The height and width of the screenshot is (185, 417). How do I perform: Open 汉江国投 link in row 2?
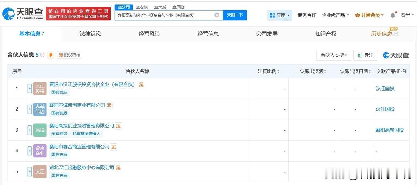(x=385, y=109)
